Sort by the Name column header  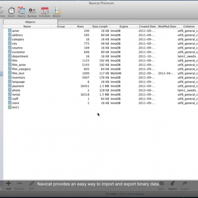point(27,27)
